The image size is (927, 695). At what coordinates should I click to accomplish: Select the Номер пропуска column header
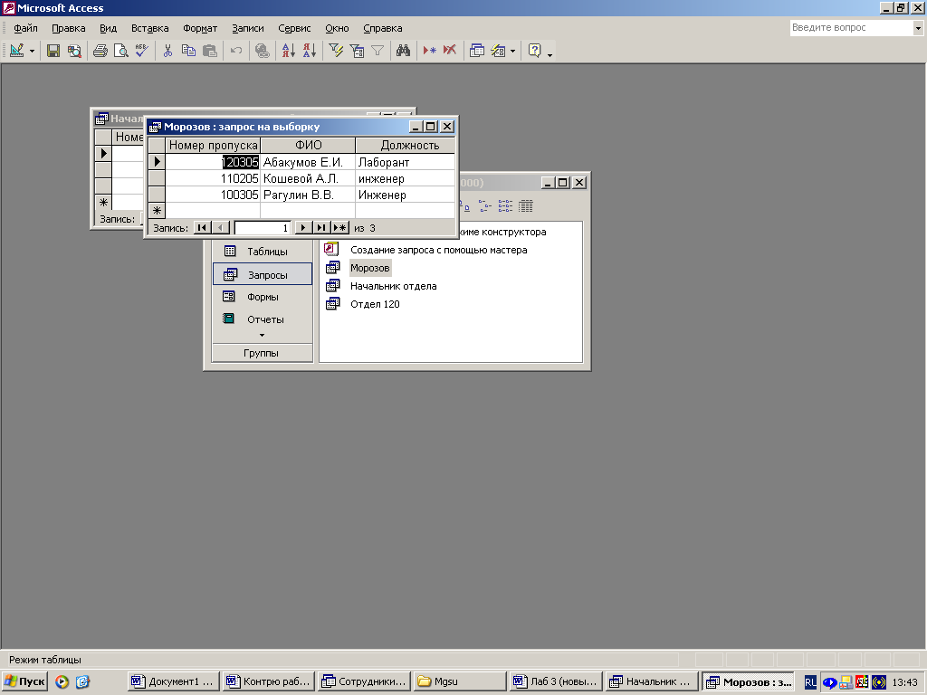click(213, 146)
